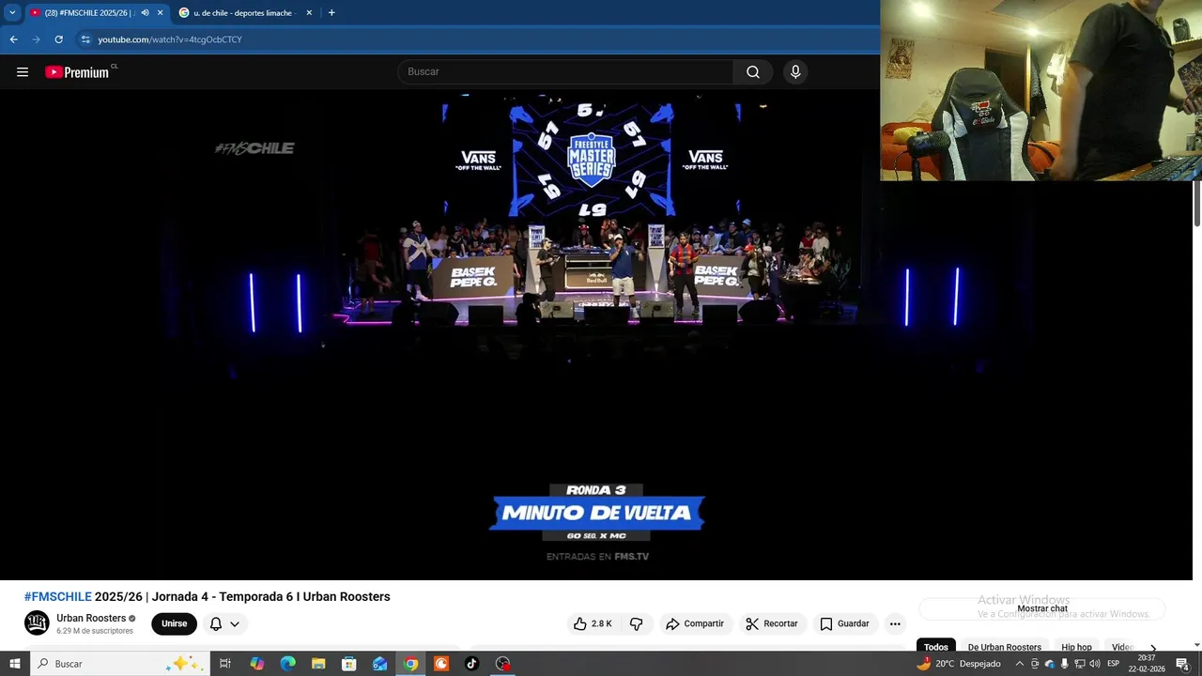
Task: Open Microsoft Store from taskbar
Action: 348,664
